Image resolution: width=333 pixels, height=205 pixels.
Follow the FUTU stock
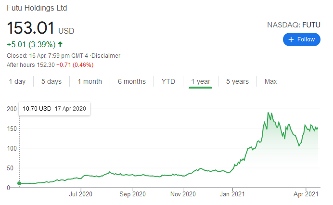click(x=302, y=39)
